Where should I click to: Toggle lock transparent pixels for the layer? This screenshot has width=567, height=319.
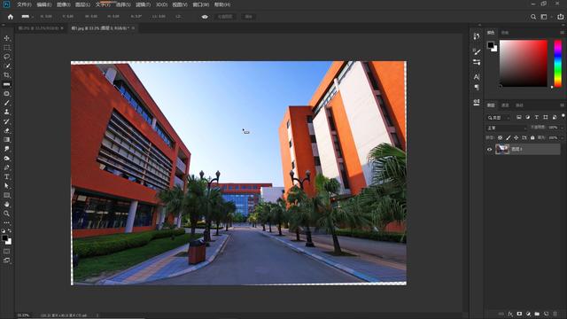click(x=500, y=138)
